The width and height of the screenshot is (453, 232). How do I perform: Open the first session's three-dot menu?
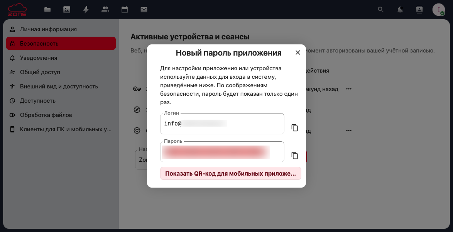pos(349,89)
